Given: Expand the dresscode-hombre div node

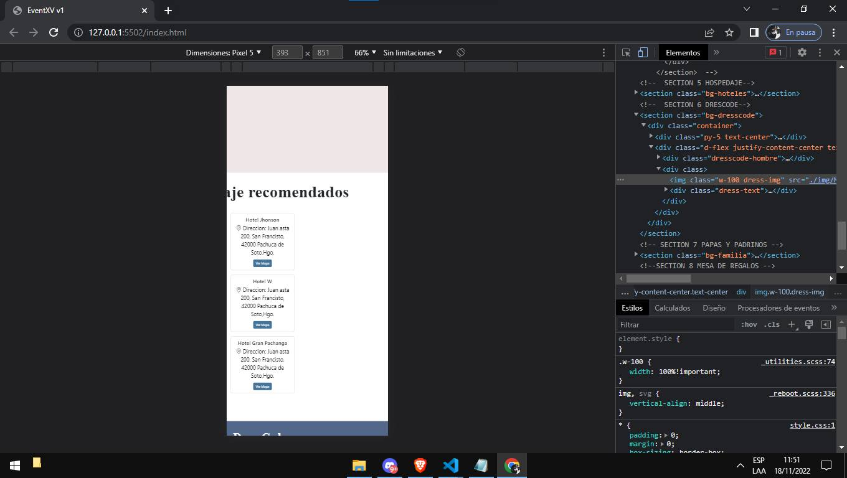Looking at the screenshot, I should 658,158.
